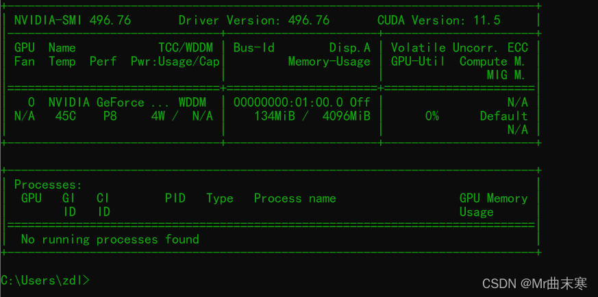Click the Type column header

click(x=220, y=198)
